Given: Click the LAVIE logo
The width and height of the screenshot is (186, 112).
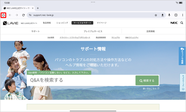Looking at the screenshot, I should 11,23.
